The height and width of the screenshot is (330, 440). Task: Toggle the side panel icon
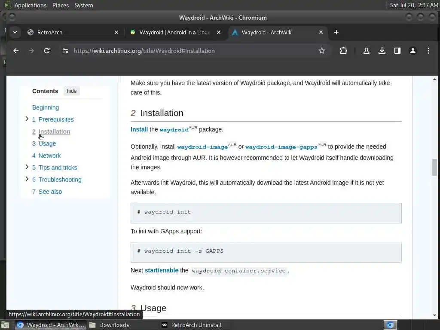pos(397,51)
